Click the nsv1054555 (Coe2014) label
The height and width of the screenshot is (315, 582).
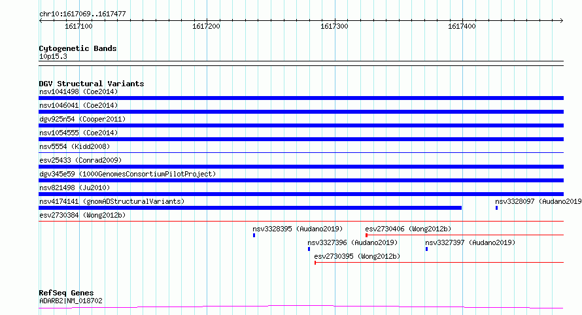[x=78, y=133]
